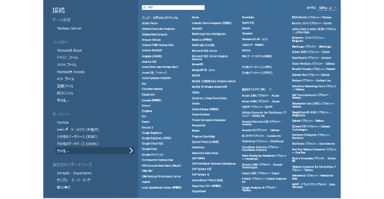Select Amazon Redshift connector

tap(152, 51)
